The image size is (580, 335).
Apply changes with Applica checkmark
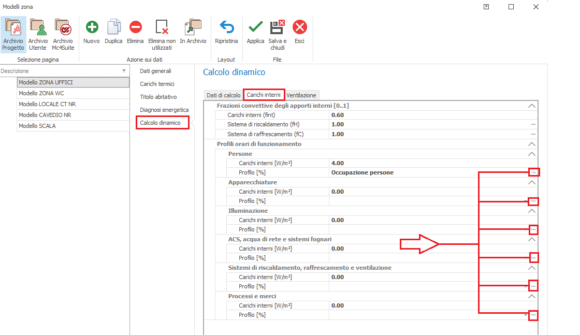[255, 27]
